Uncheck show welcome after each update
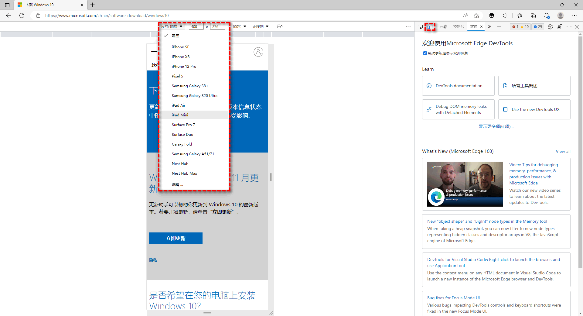 point(425,53)
